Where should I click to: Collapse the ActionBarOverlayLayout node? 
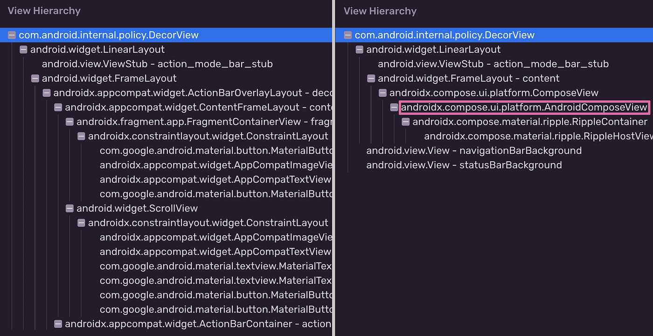click(x=47, y=93)
